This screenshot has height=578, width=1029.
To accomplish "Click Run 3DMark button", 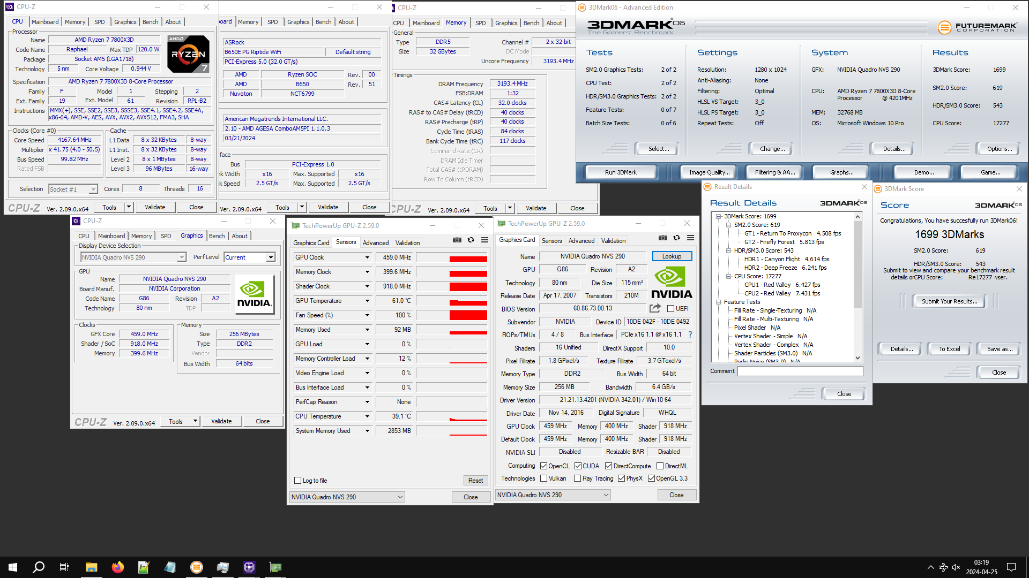I will [x=621, y=172].
